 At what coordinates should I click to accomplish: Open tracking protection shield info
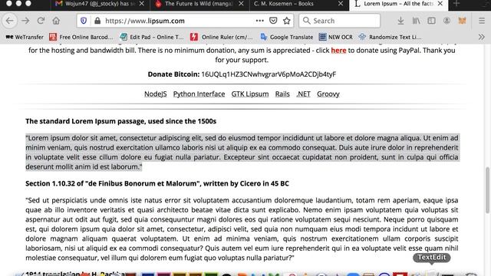coord(84,21)
